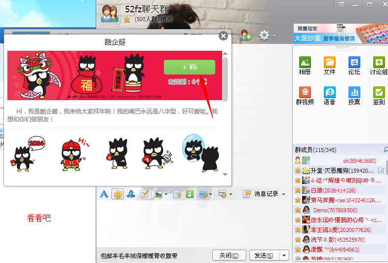Expand the message block dropdown arrow
The width and height of the screenshot is (388, 263).
231,194
